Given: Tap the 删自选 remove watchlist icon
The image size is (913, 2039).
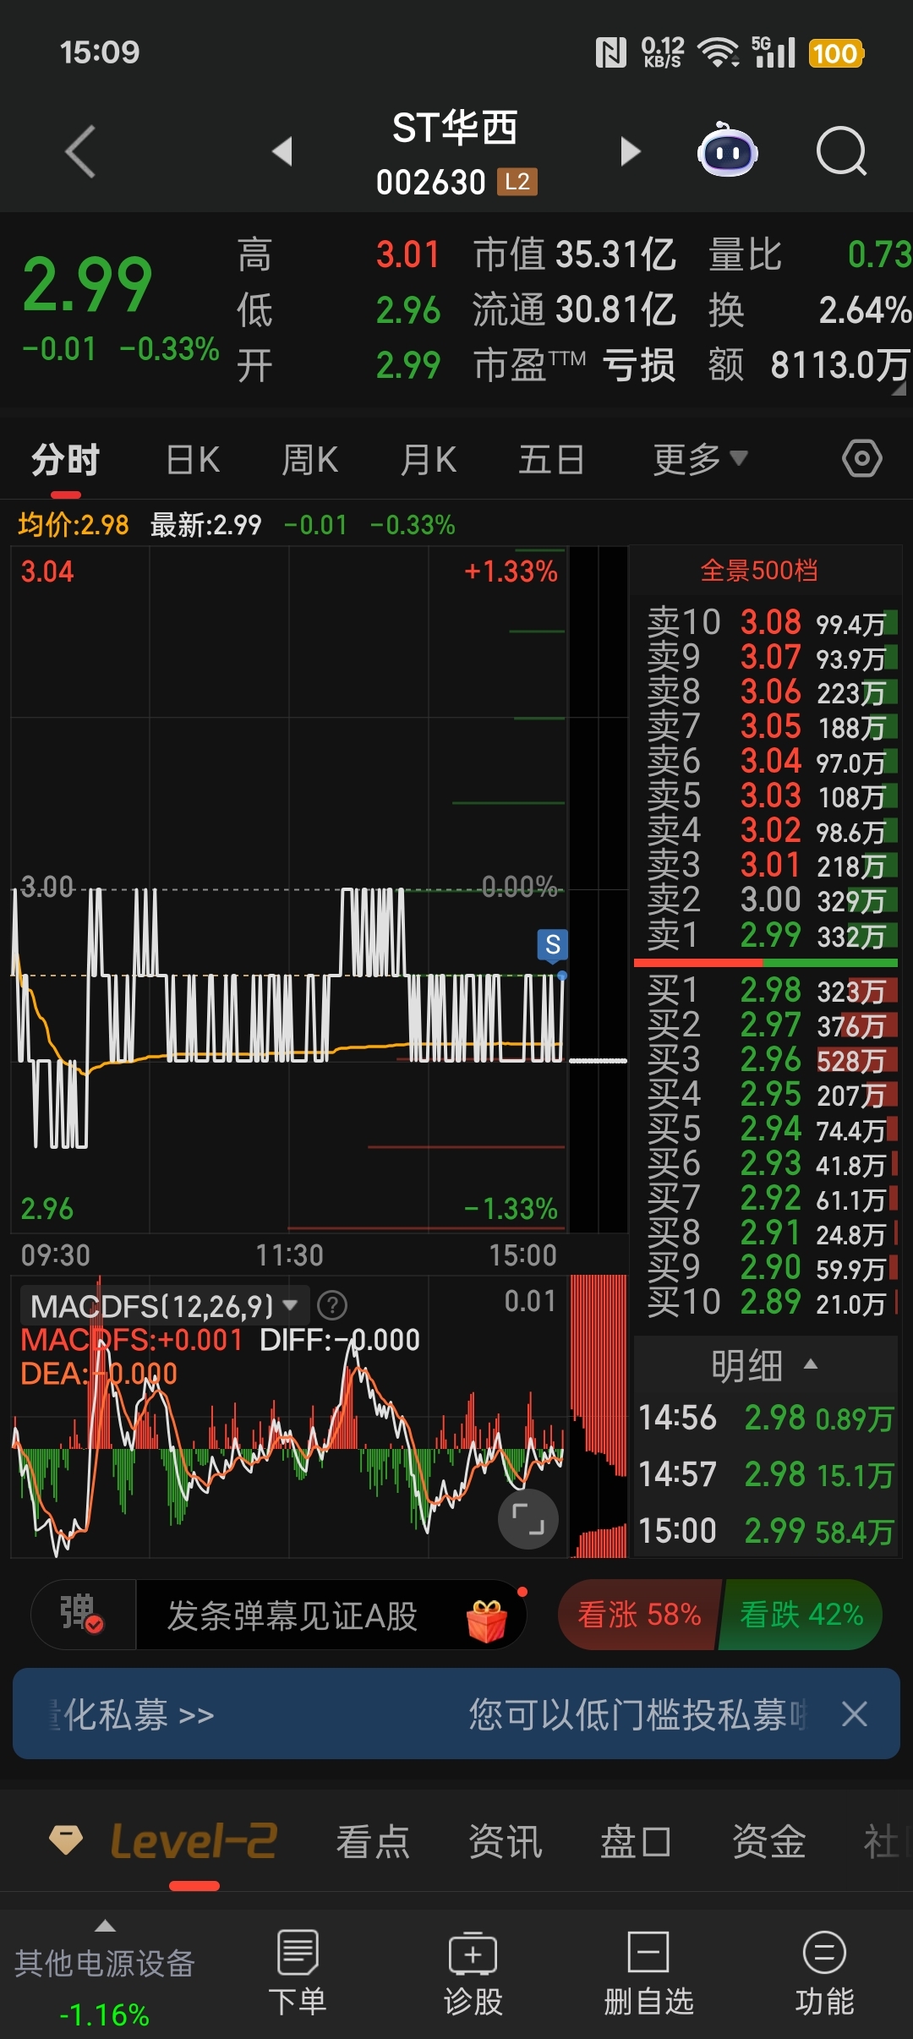Looking at the screenshot, I should (648, 1952).
